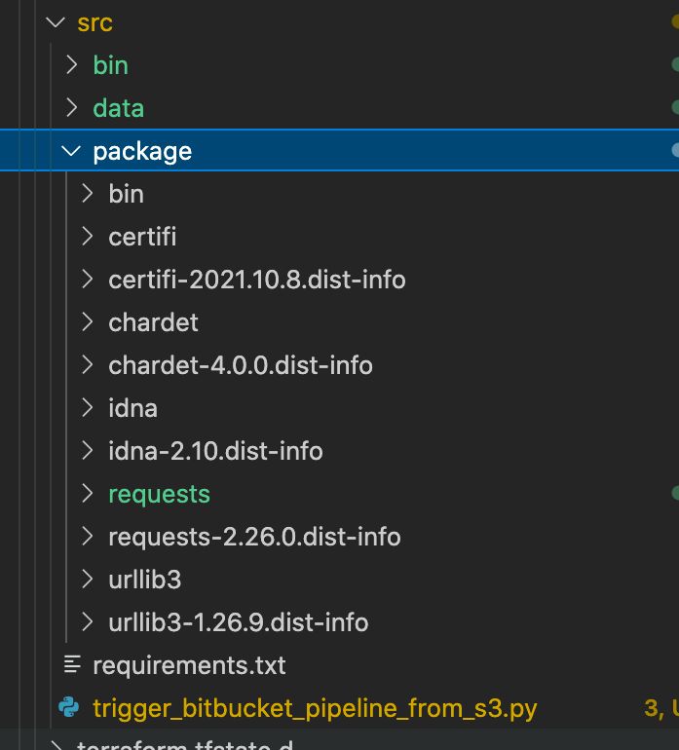
Task: Click the Python file icon
Action: (68, 708)
